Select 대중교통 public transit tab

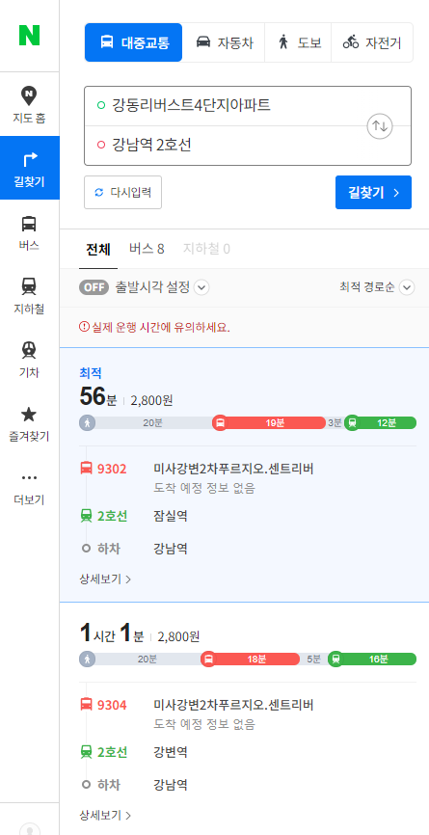tap(134, 42)
